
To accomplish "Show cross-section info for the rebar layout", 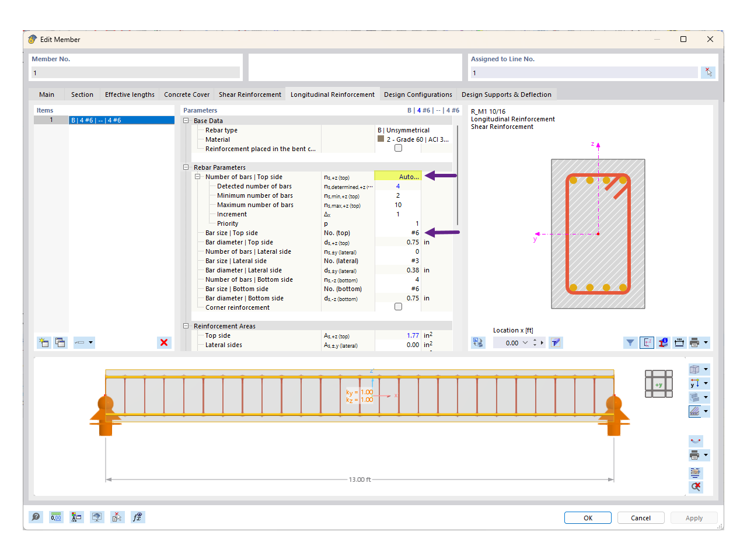I will [663, 342].
